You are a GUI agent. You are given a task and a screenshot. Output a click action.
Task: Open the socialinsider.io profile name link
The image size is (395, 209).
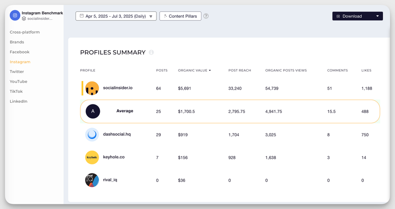tap(118, 88)
